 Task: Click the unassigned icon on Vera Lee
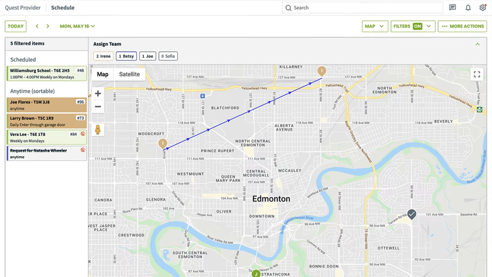(x=83, y=134)
